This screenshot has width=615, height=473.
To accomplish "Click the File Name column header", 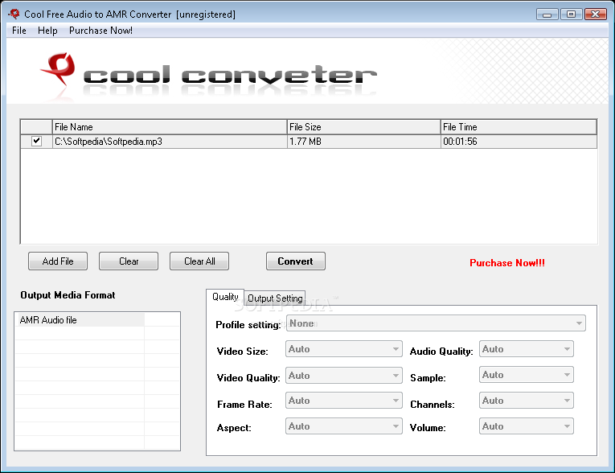I will [x=170, y=127].
